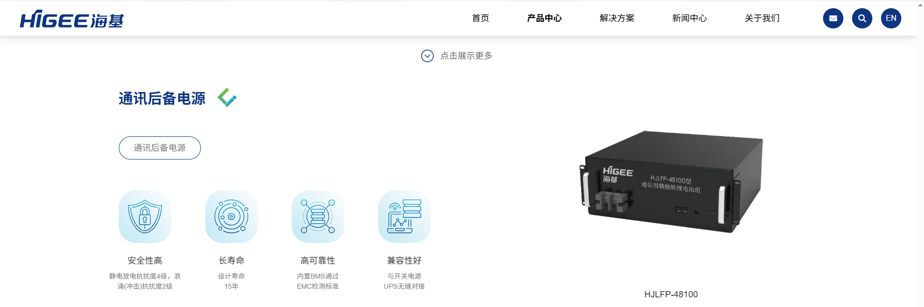924x307 pixels.
Task: Click the long-life circular gear icon
Action: [231, 216]
